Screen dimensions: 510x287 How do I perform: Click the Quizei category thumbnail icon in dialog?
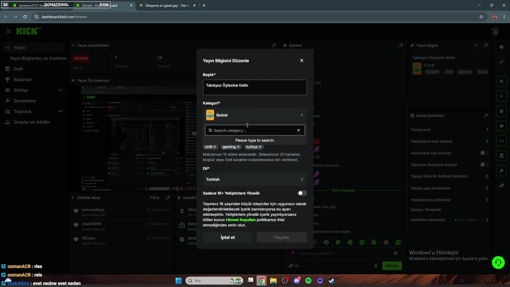click(x=210, y=115)
